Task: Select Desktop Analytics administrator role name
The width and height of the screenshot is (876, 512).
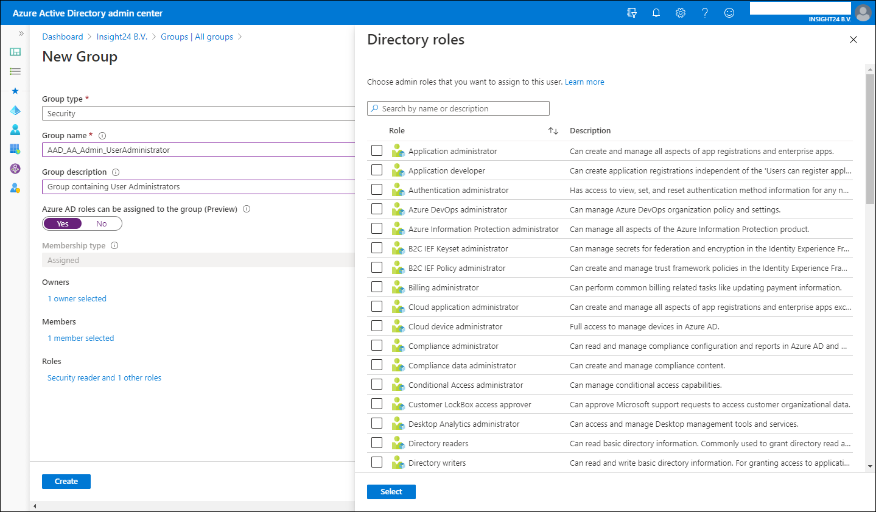Action: coord(464,424)
